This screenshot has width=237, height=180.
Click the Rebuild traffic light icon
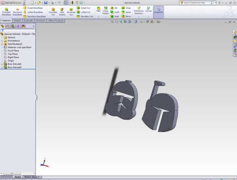73,3
